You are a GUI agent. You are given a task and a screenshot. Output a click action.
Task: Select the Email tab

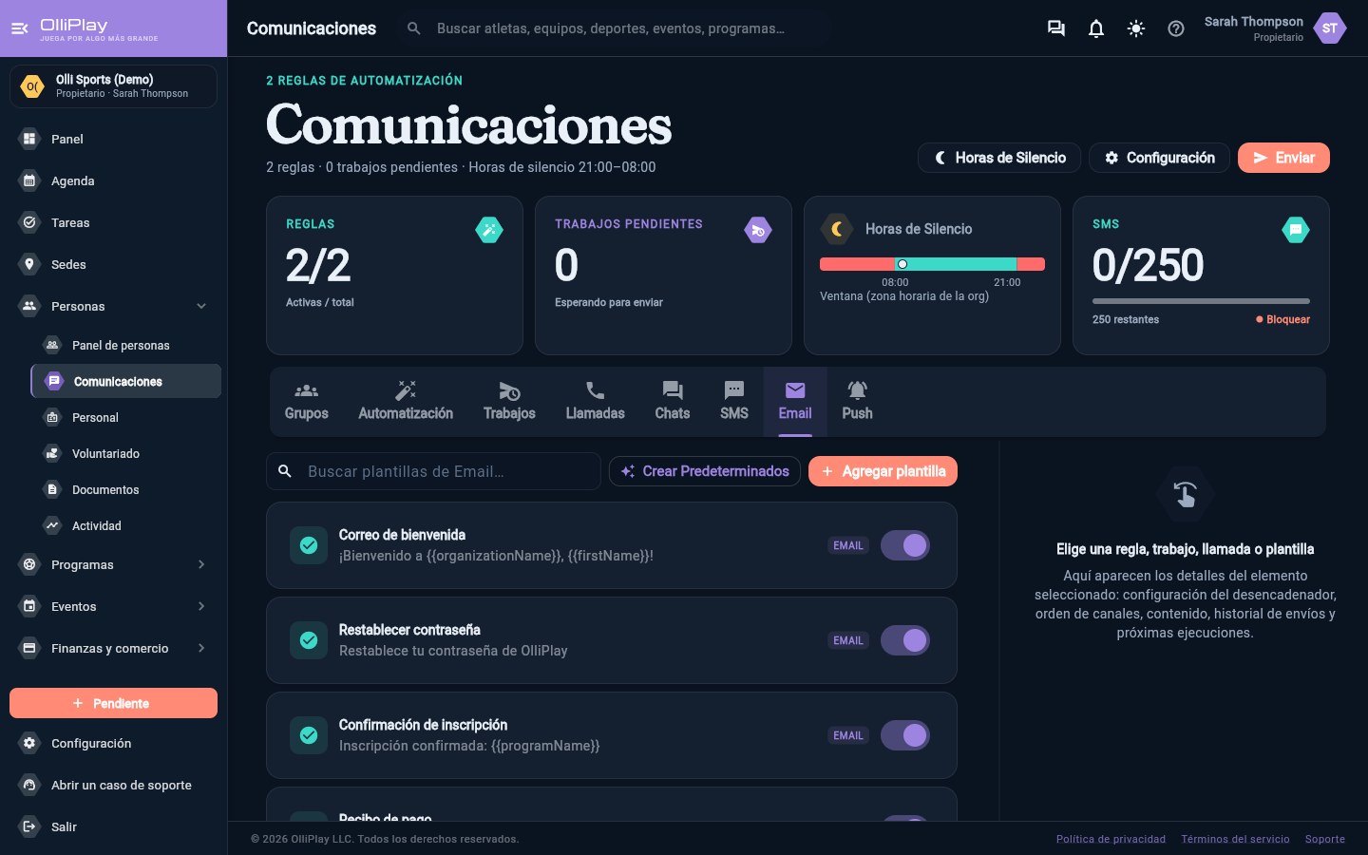pos(795,402)
